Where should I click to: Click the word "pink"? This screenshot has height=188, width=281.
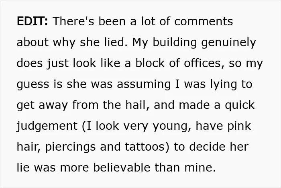239,127
